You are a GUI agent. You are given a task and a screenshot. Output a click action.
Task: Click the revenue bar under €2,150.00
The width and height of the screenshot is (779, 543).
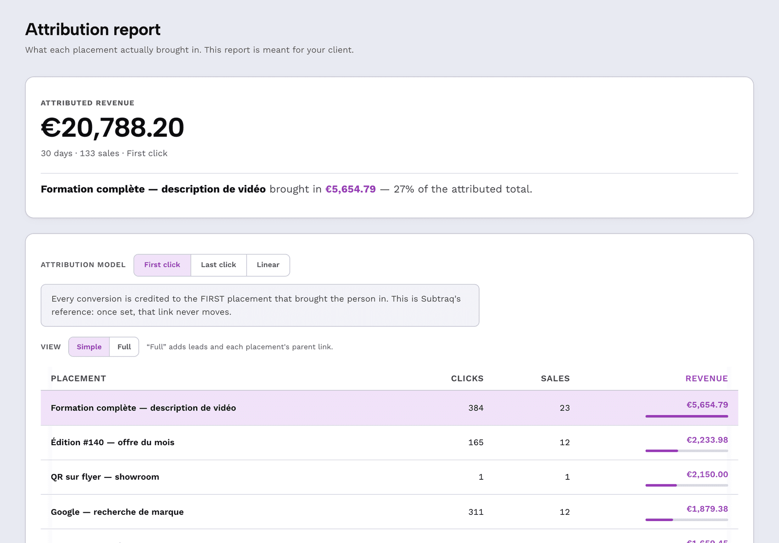click(x=687, y=486)
